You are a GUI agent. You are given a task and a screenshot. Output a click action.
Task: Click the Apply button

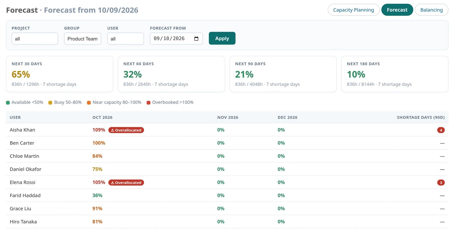(x=222, y=38)
